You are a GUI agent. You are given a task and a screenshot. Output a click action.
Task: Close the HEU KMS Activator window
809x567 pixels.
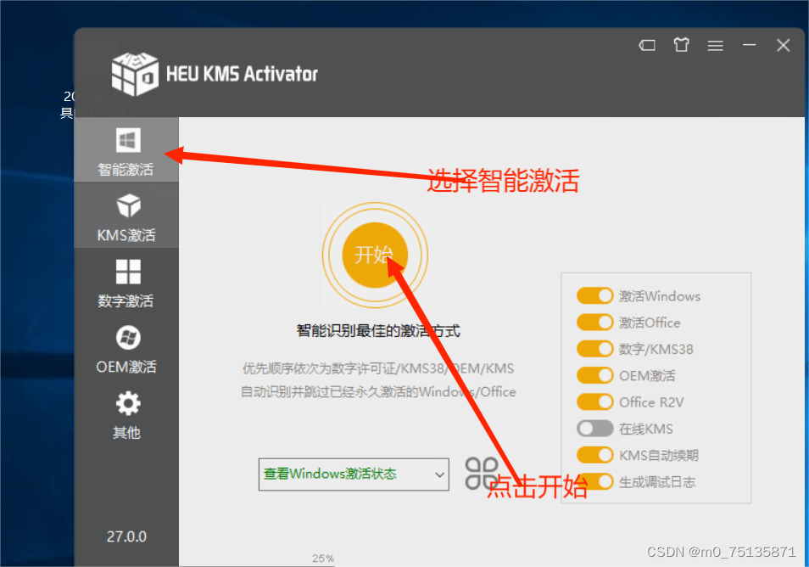point(784,46)
